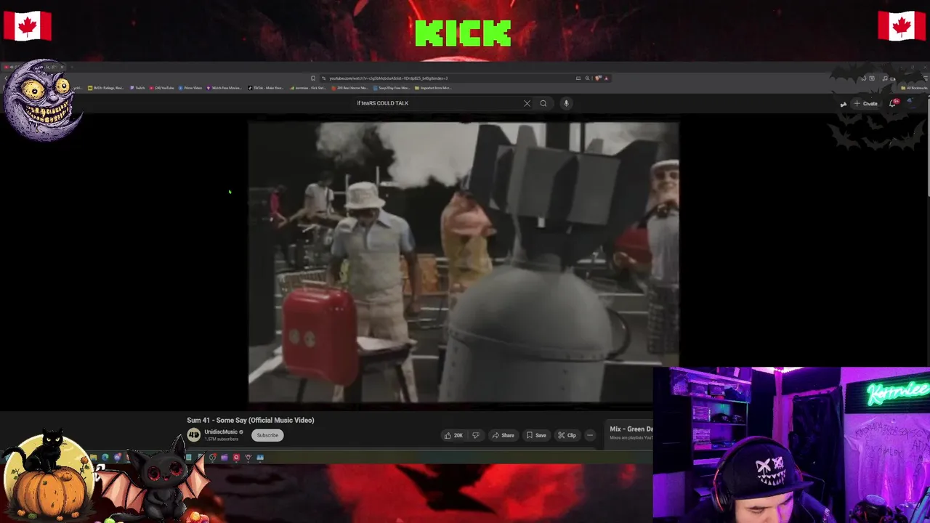Subscribe to UnidiscMusic channel
930x523 pixels.
[x=267, y=435]
